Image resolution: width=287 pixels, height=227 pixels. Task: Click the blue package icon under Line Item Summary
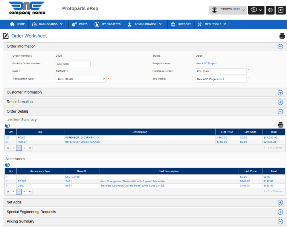[7, 126]
